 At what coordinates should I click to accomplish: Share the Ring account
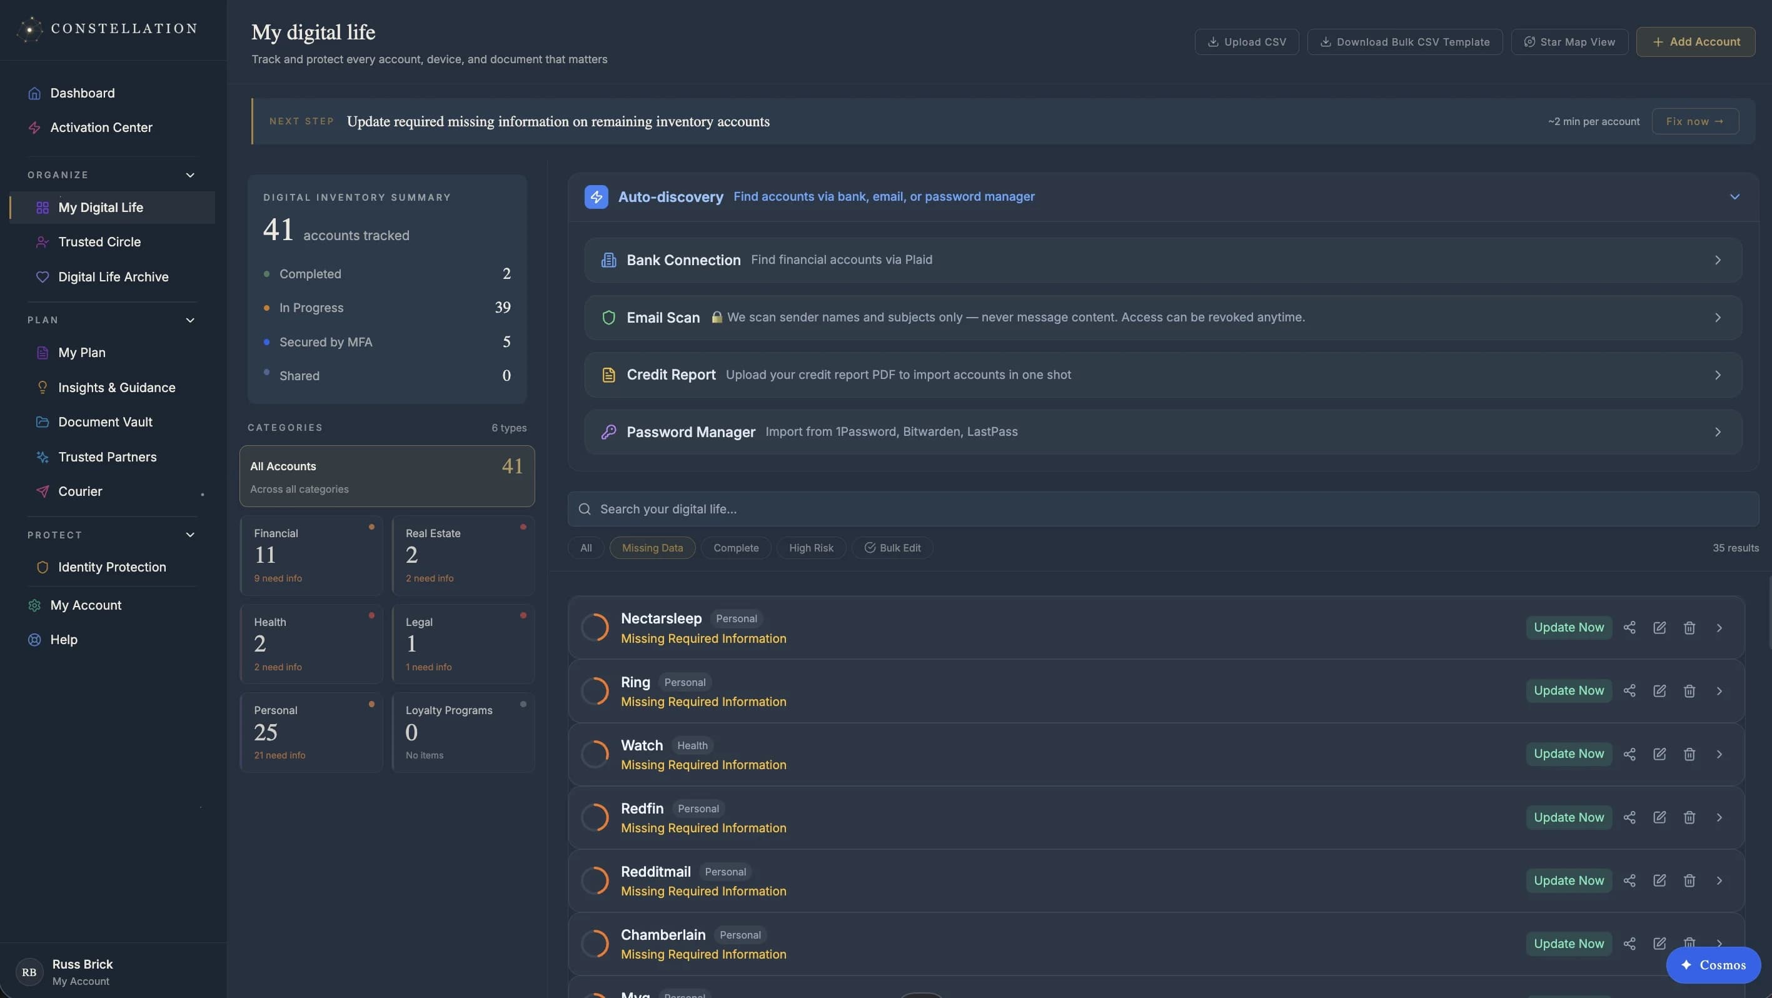[1629, 690]
